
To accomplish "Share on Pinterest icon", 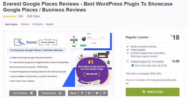I will [104, 93].
